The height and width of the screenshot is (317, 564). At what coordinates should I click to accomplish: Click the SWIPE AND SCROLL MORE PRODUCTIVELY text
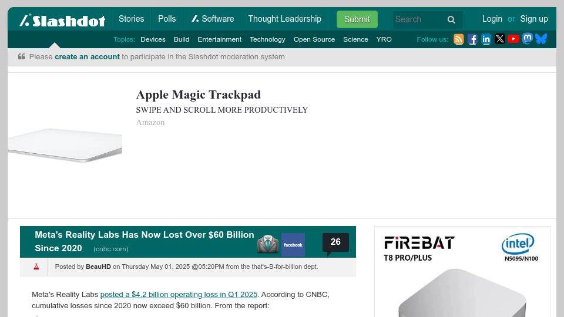(x=222, y=110)
